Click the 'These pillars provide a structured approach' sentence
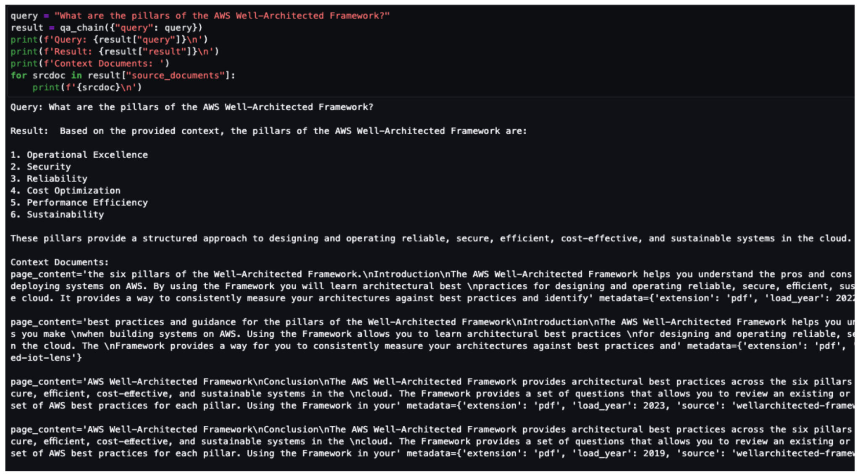 [x=430, y=239]
